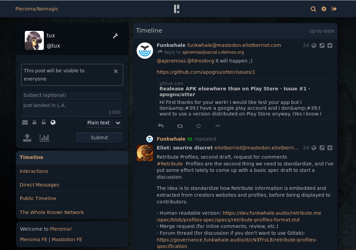Add a poll using chart icon
The image size is (356, 250).
pos(45,138)
